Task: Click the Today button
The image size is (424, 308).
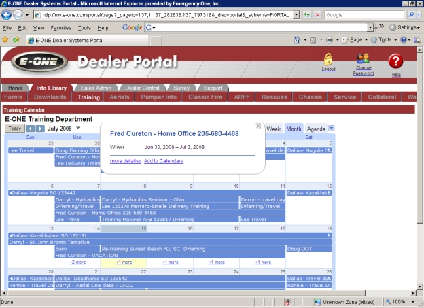Action: tap(14, 129)
